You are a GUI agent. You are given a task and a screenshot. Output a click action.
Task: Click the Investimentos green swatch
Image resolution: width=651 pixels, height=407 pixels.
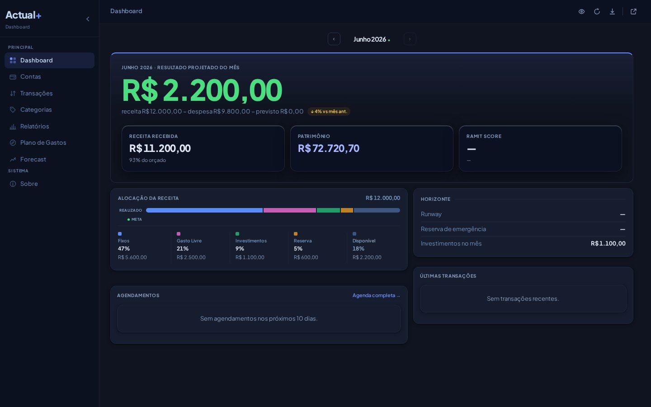237,234
